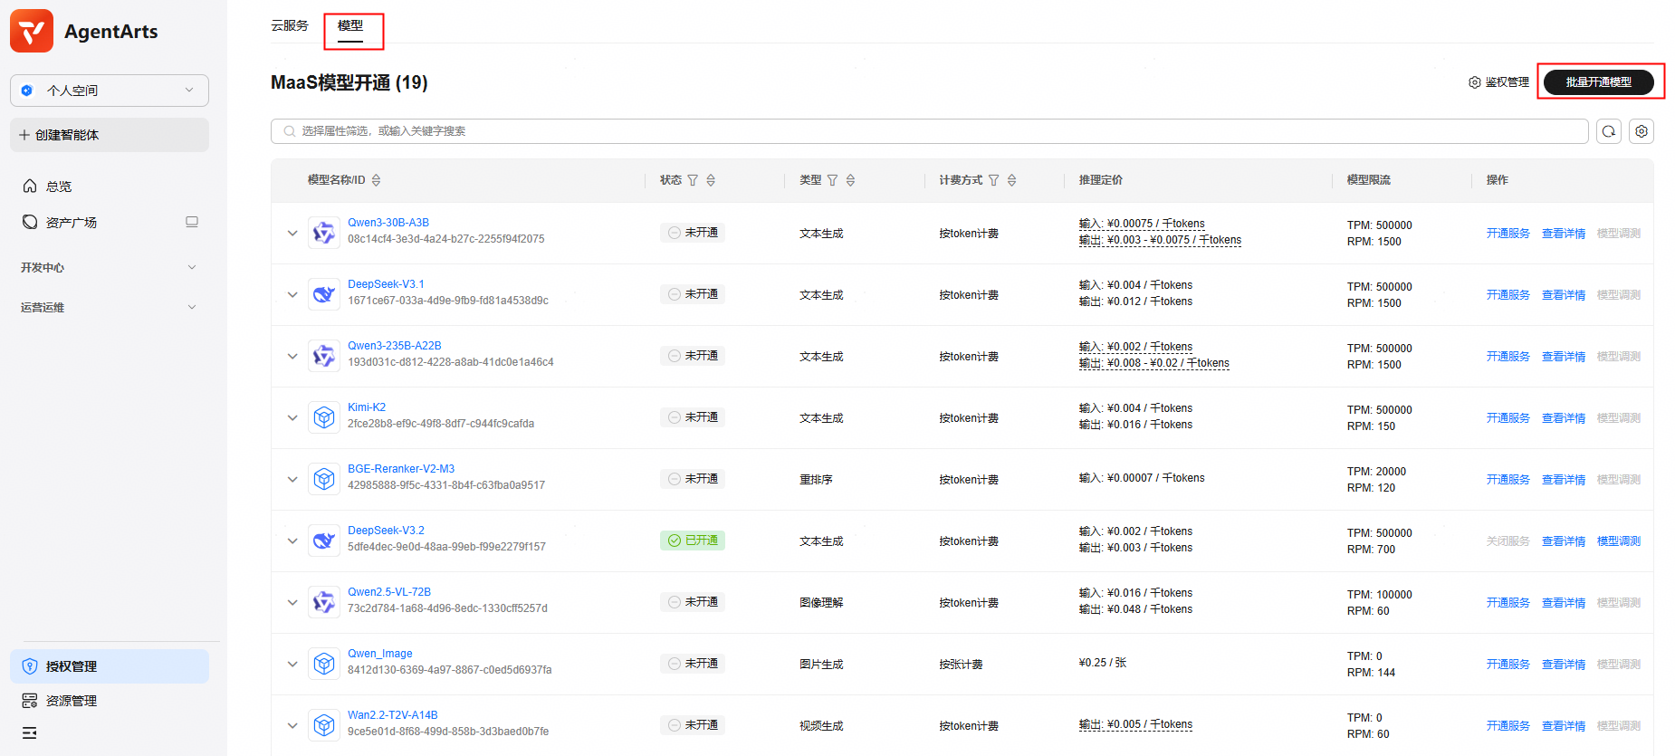Screen dimensions: 1675x756
Task: Click the Qwen2.5-VL-72B model icon
Action: [324, 602]
